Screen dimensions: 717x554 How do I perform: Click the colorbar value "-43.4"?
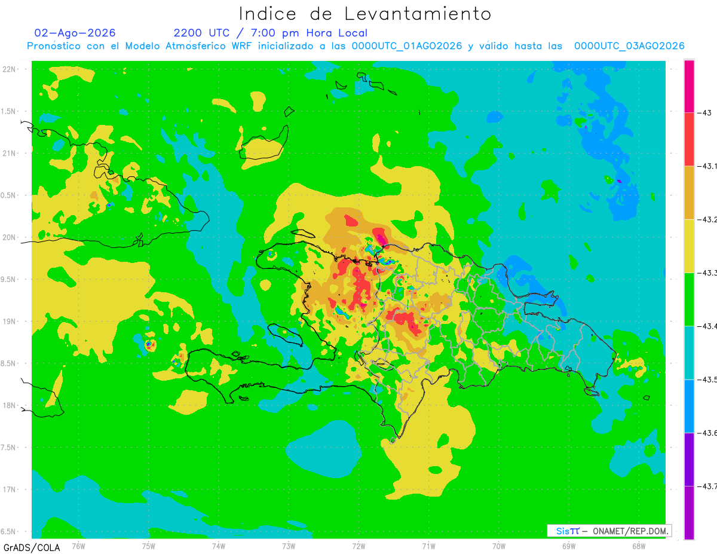707,326
